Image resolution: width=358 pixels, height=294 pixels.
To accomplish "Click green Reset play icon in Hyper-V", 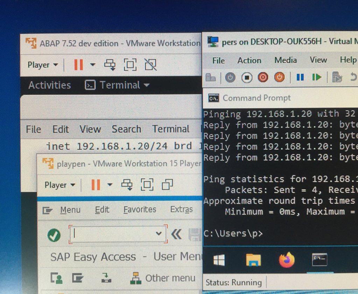I will click(x=317, y=77).
